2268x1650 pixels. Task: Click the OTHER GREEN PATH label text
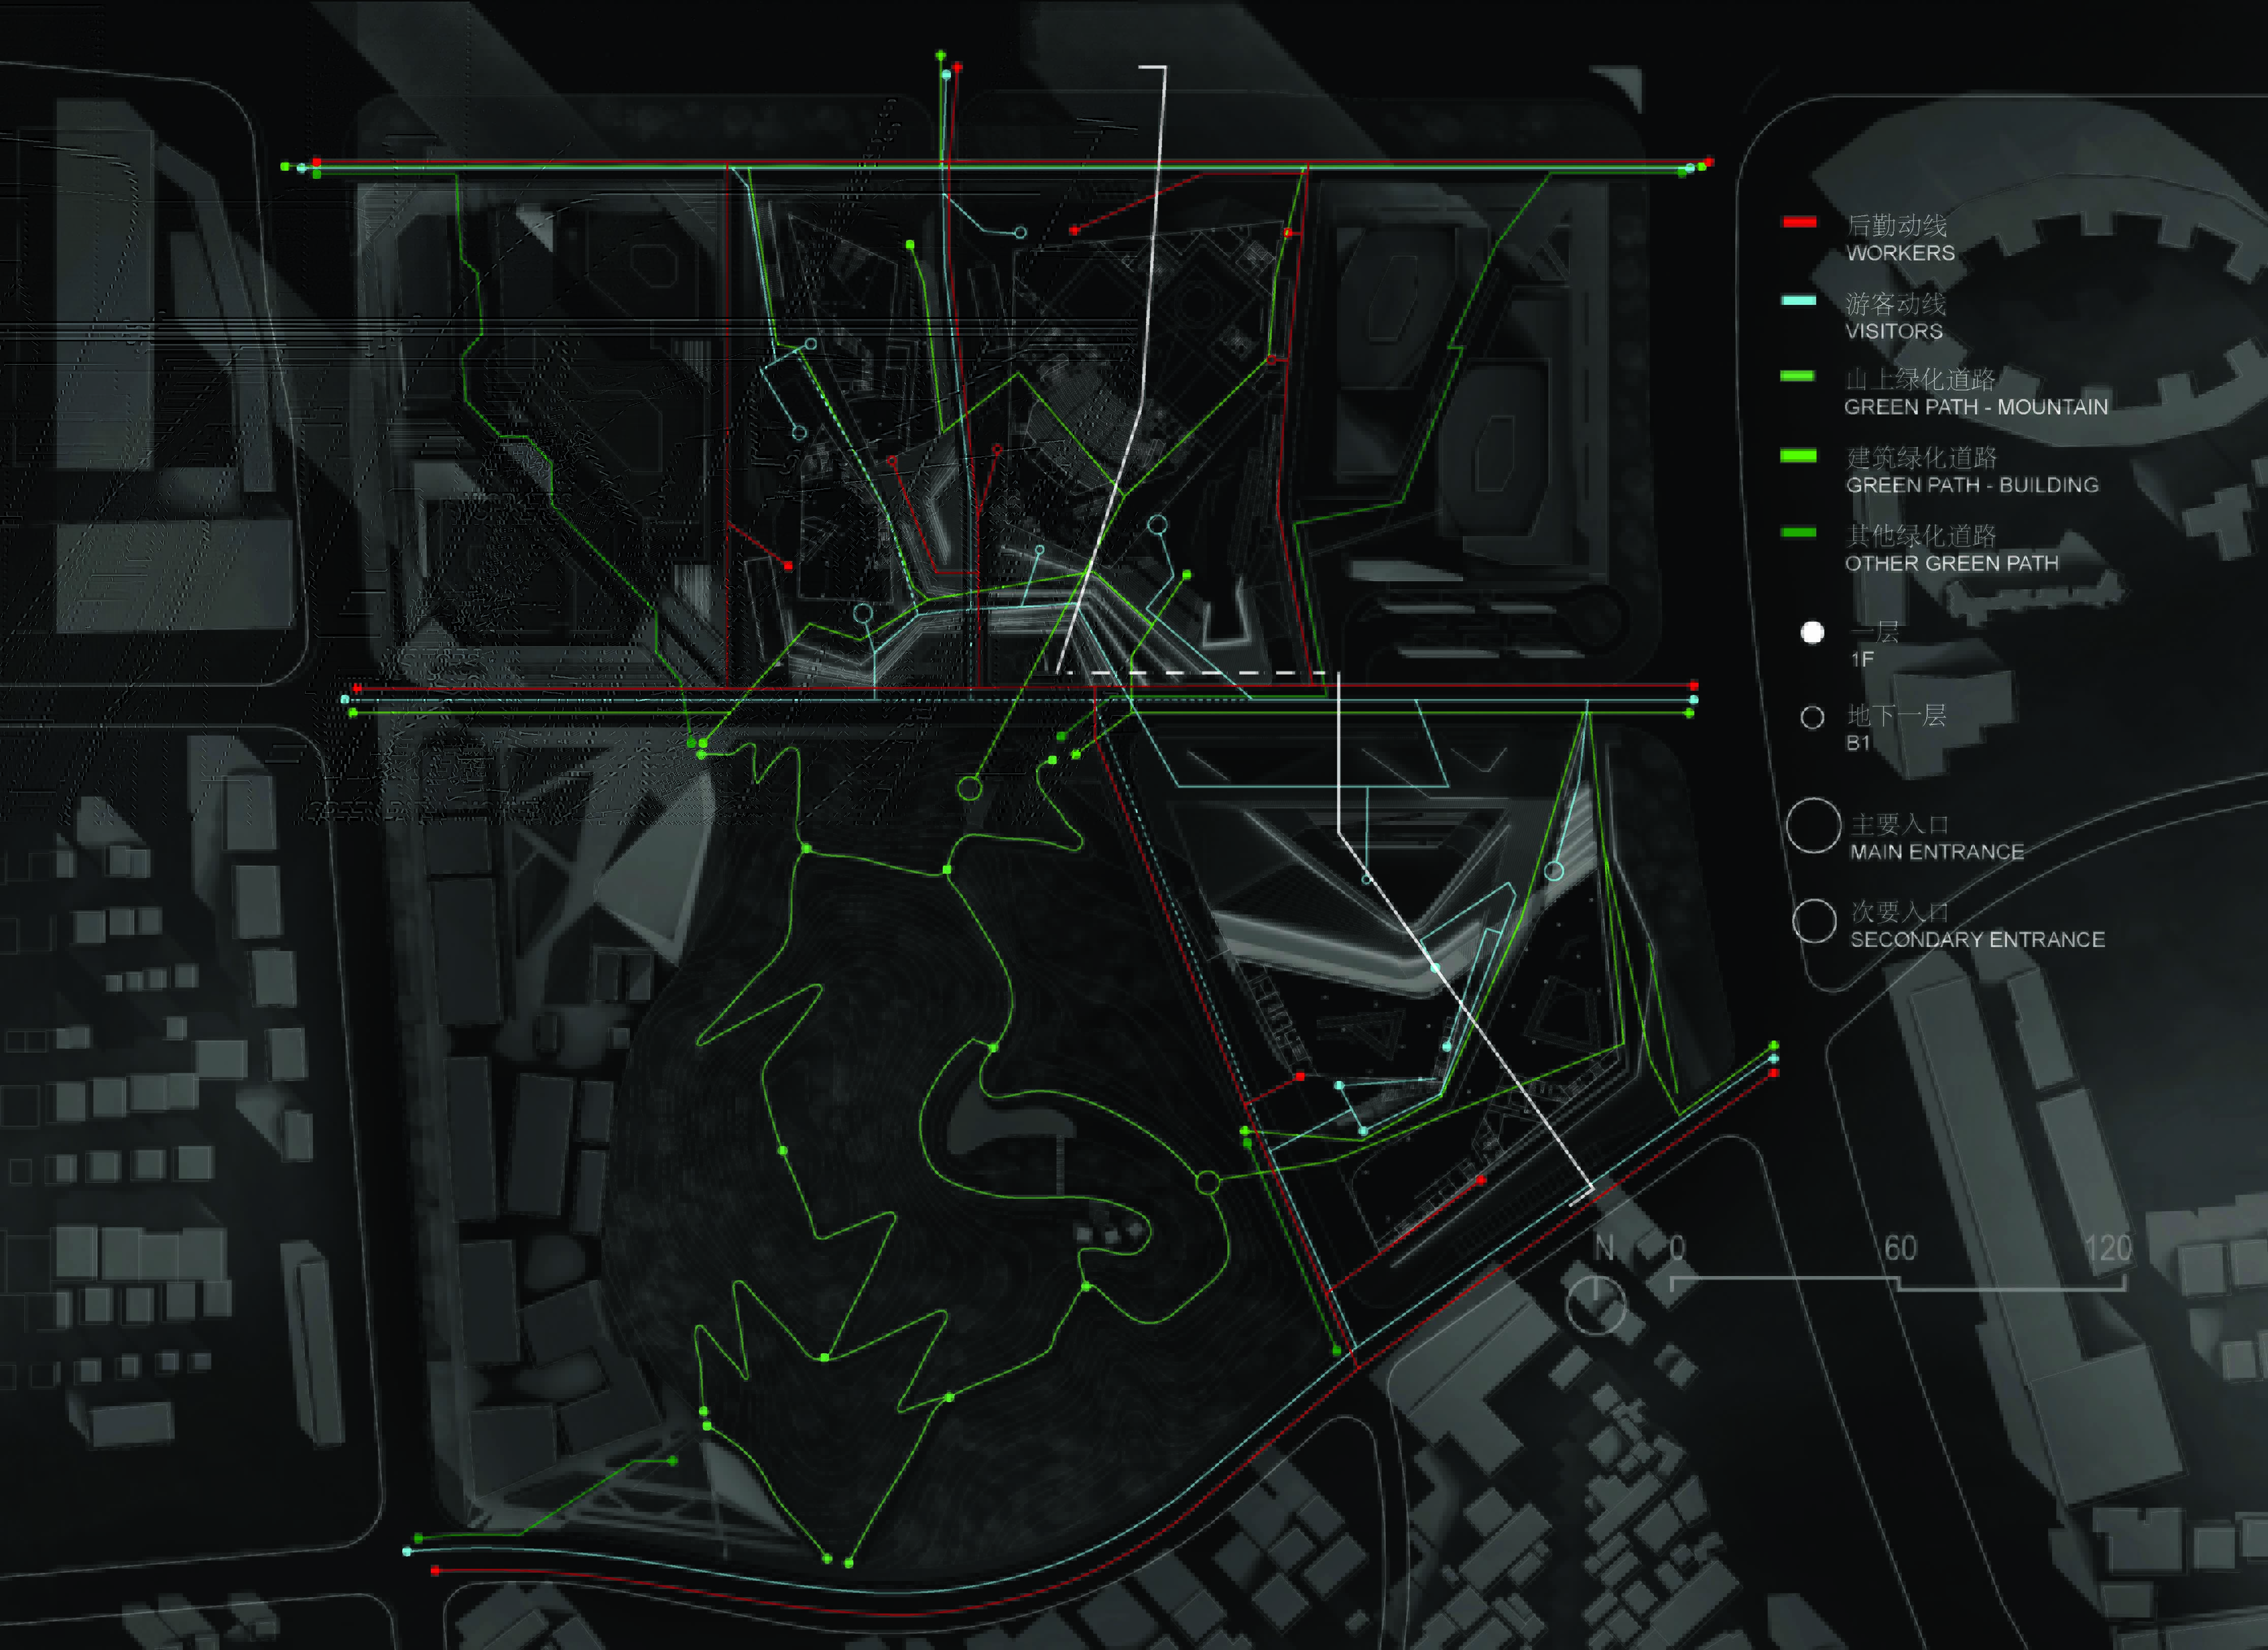1951,563
